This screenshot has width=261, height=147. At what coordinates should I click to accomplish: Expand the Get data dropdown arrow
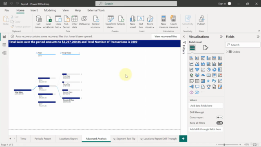tap(41, 27)
